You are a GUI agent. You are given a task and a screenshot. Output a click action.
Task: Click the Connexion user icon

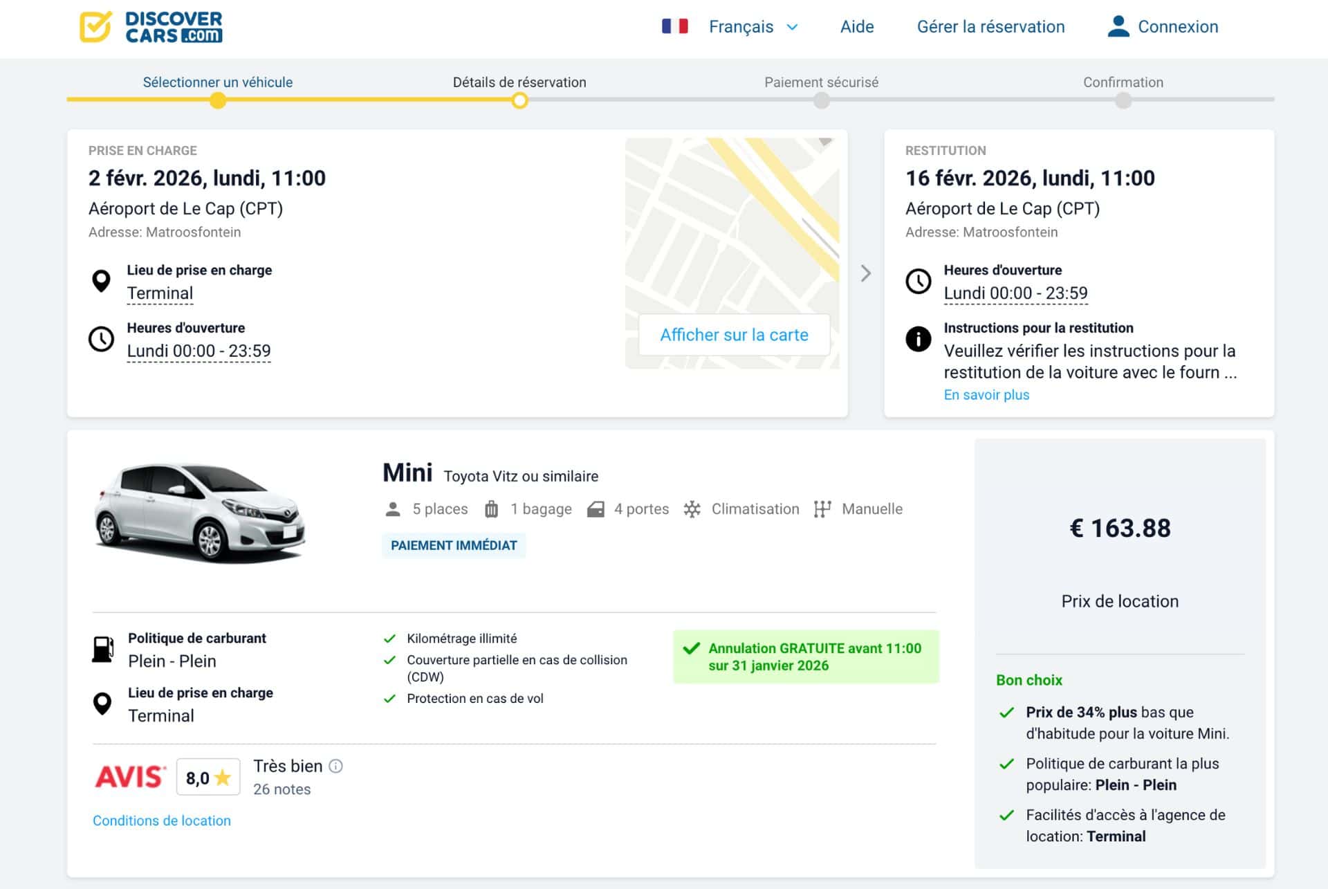(x=1118, y=26)
